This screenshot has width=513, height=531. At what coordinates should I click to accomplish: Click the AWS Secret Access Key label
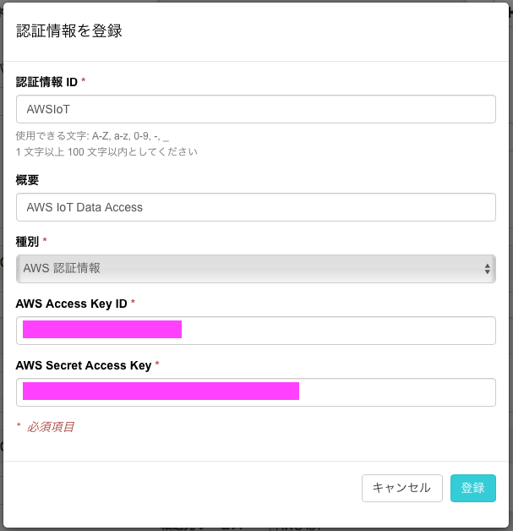coord(84,365)
